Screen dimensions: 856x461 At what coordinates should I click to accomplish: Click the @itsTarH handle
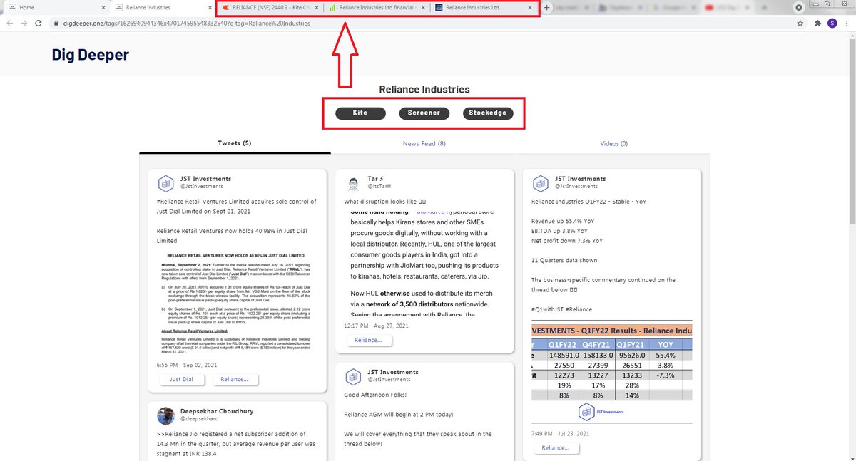[379, 186]
